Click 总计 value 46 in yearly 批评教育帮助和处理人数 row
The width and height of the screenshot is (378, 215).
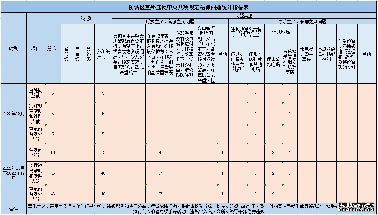[x=53, y=173]
